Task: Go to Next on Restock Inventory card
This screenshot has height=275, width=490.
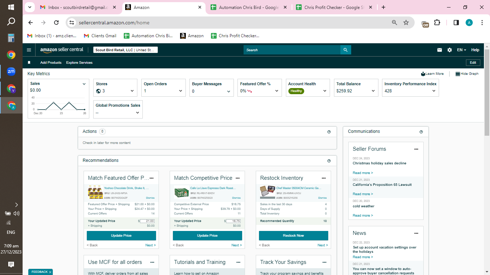Action: [323, 245]
